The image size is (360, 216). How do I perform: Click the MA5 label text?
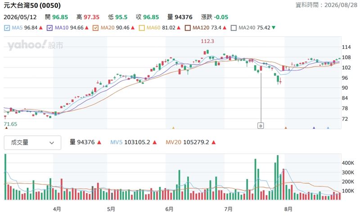pos(17,28)
